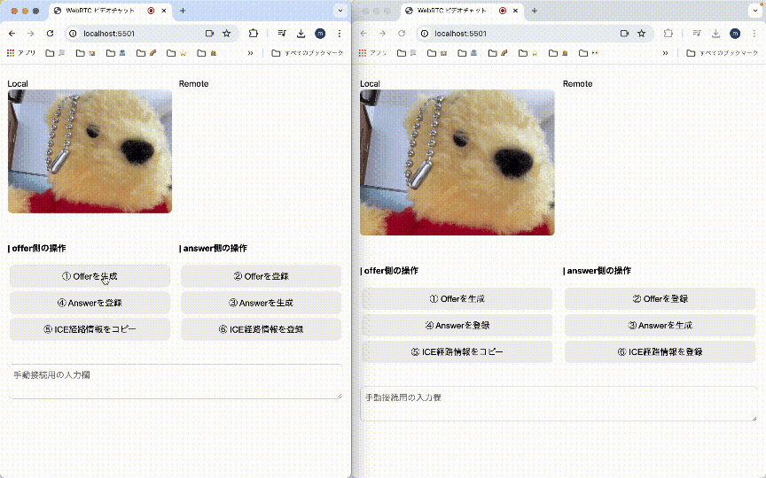Open the アプリ apps shortcut in left window
Image resolution: width=766 pixels, height=478 pixels.
(20, 53)
